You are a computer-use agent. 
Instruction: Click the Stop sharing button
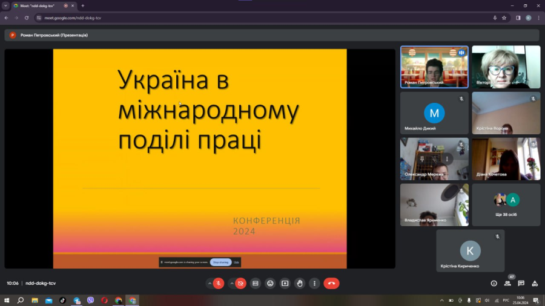(x=220, y=262)
